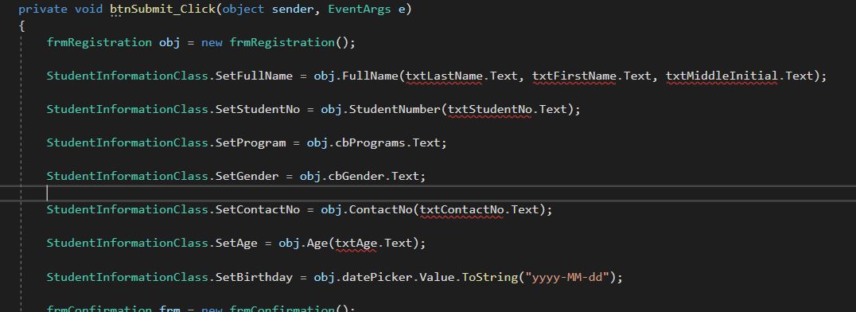
Task: Click the FullName method call on obj
Action: coord(370,76)
